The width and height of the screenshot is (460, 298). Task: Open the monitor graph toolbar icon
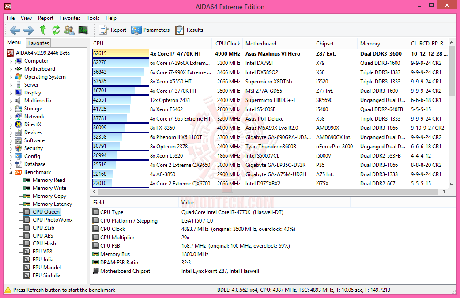click(x=83, y=30)
